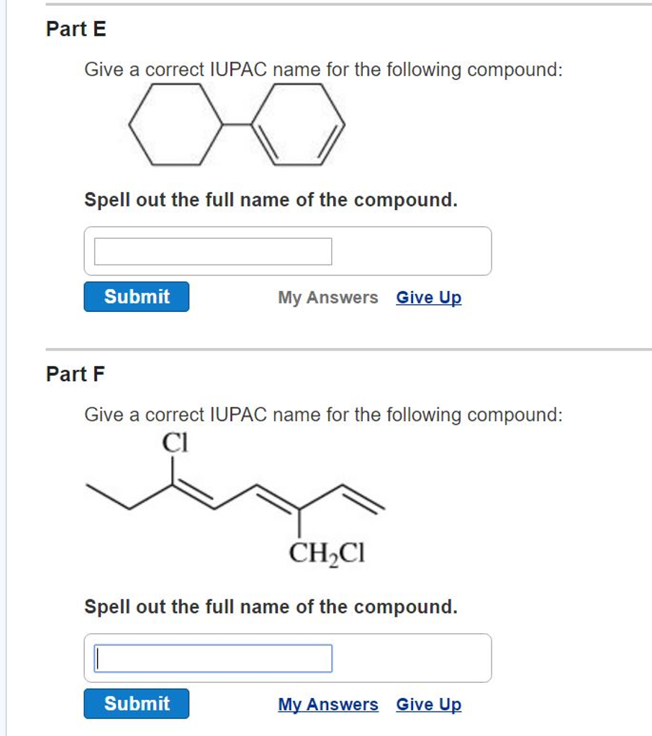Click the answer input field for Part E

coord(212,251)
